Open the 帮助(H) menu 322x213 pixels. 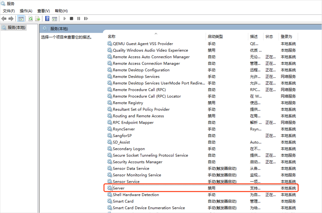tap(61, 11)
